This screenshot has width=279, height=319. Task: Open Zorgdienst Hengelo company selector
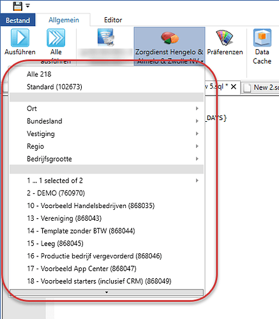tap(169, 46)
